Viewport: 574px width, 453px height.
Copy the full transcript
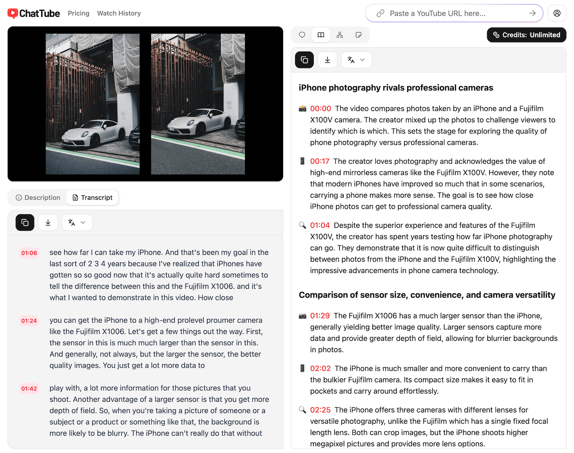coord(25,222)
